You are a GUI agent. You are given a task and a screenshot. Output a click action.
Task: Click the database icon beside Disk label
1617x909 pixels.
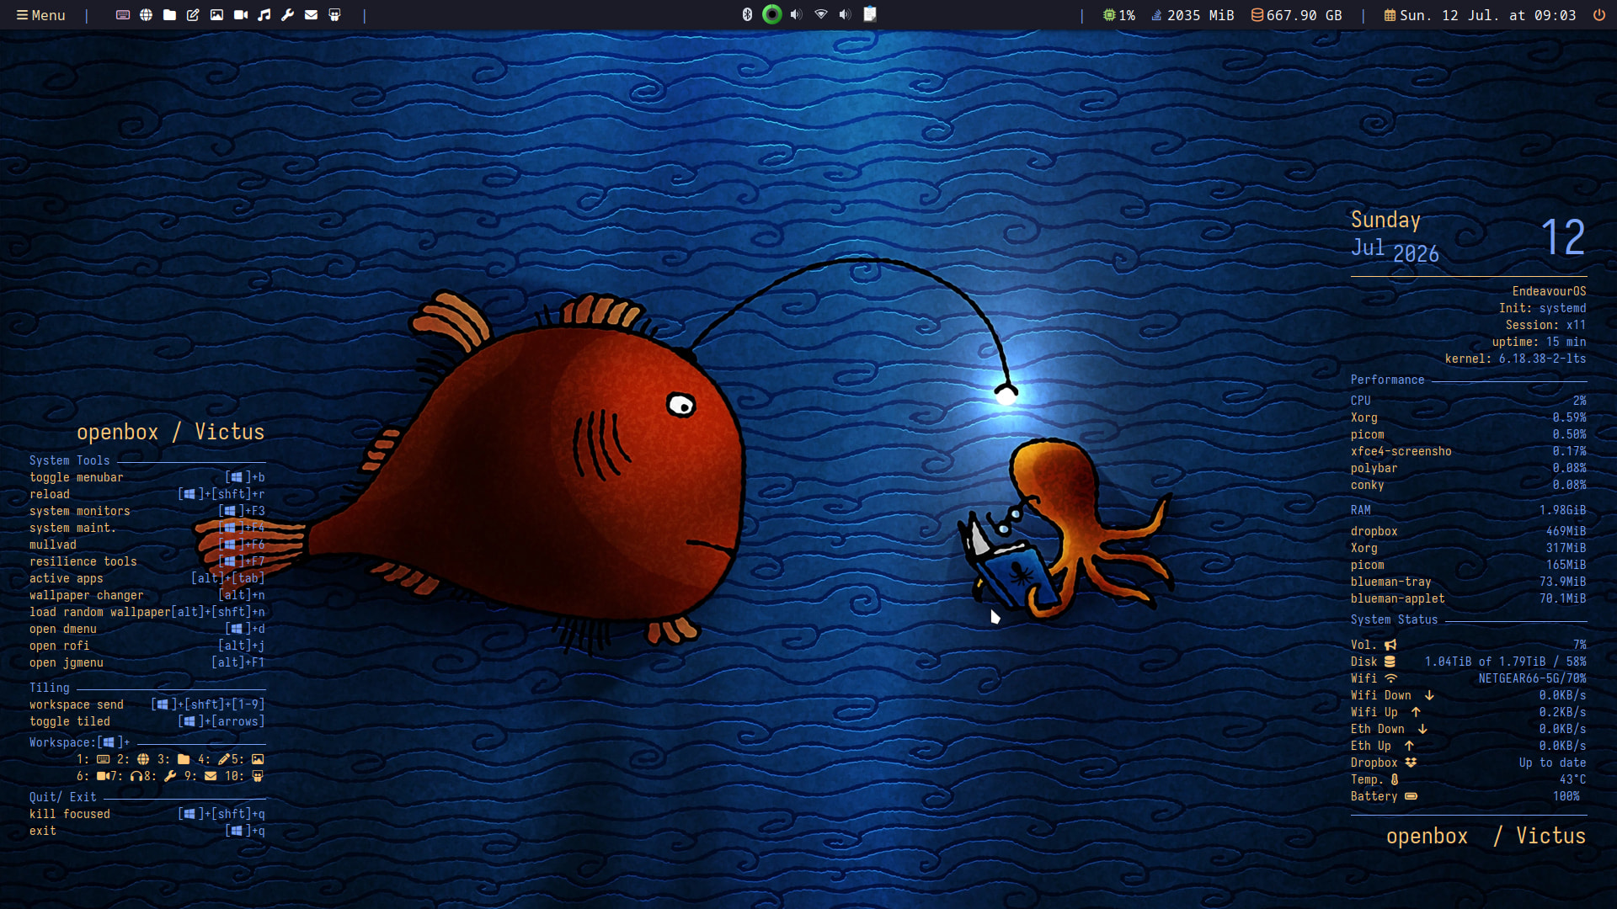click(x=1390, y=662)
